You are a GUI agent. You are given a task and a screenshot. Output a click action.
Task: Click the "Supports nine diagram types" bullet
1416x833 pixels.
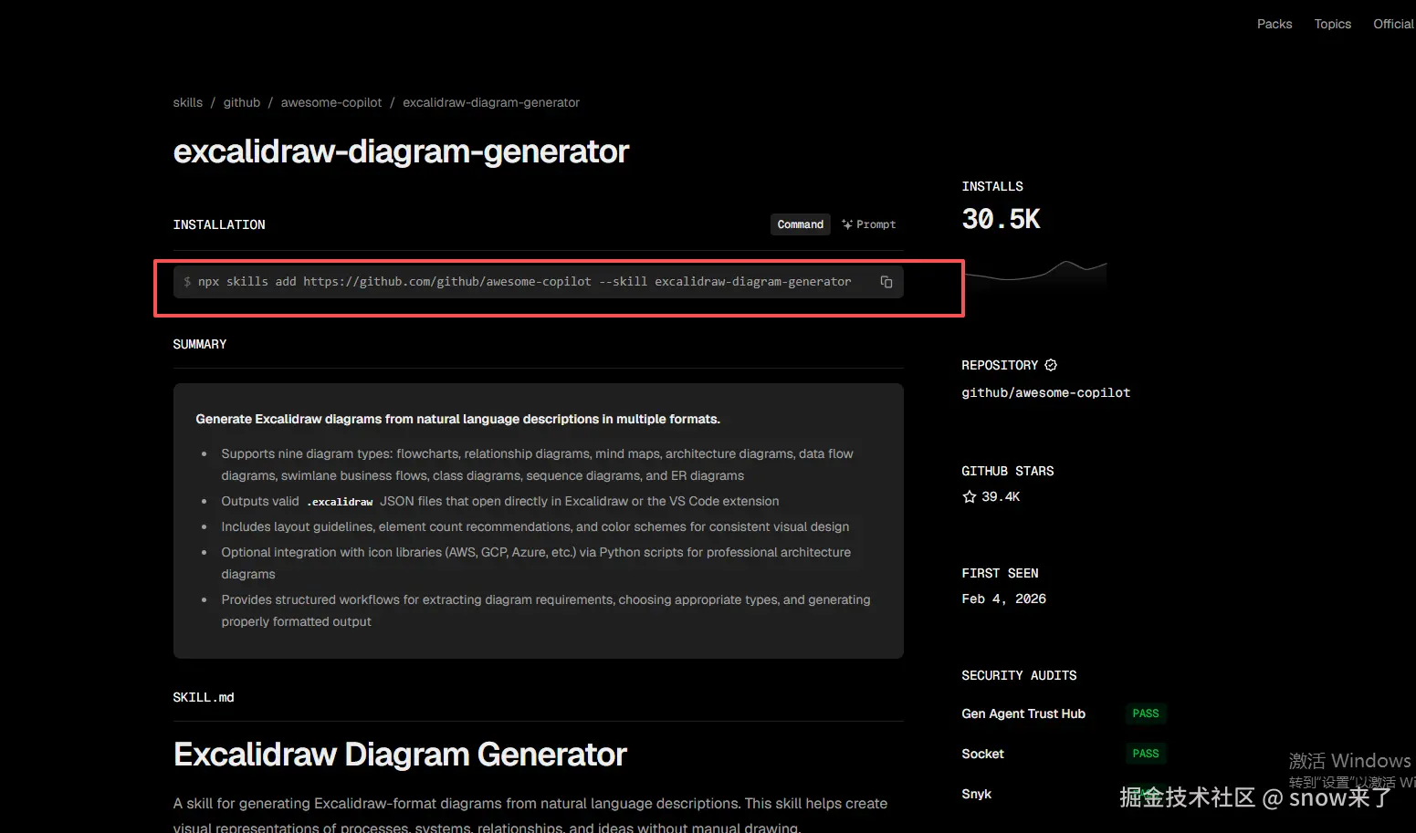[x=537, y=464]
